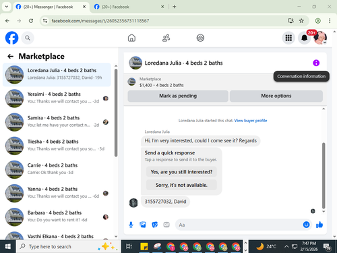Open notifications bell
Viewport: 337px width, 253px height.
pyautogui.click(x=304, y=38)
